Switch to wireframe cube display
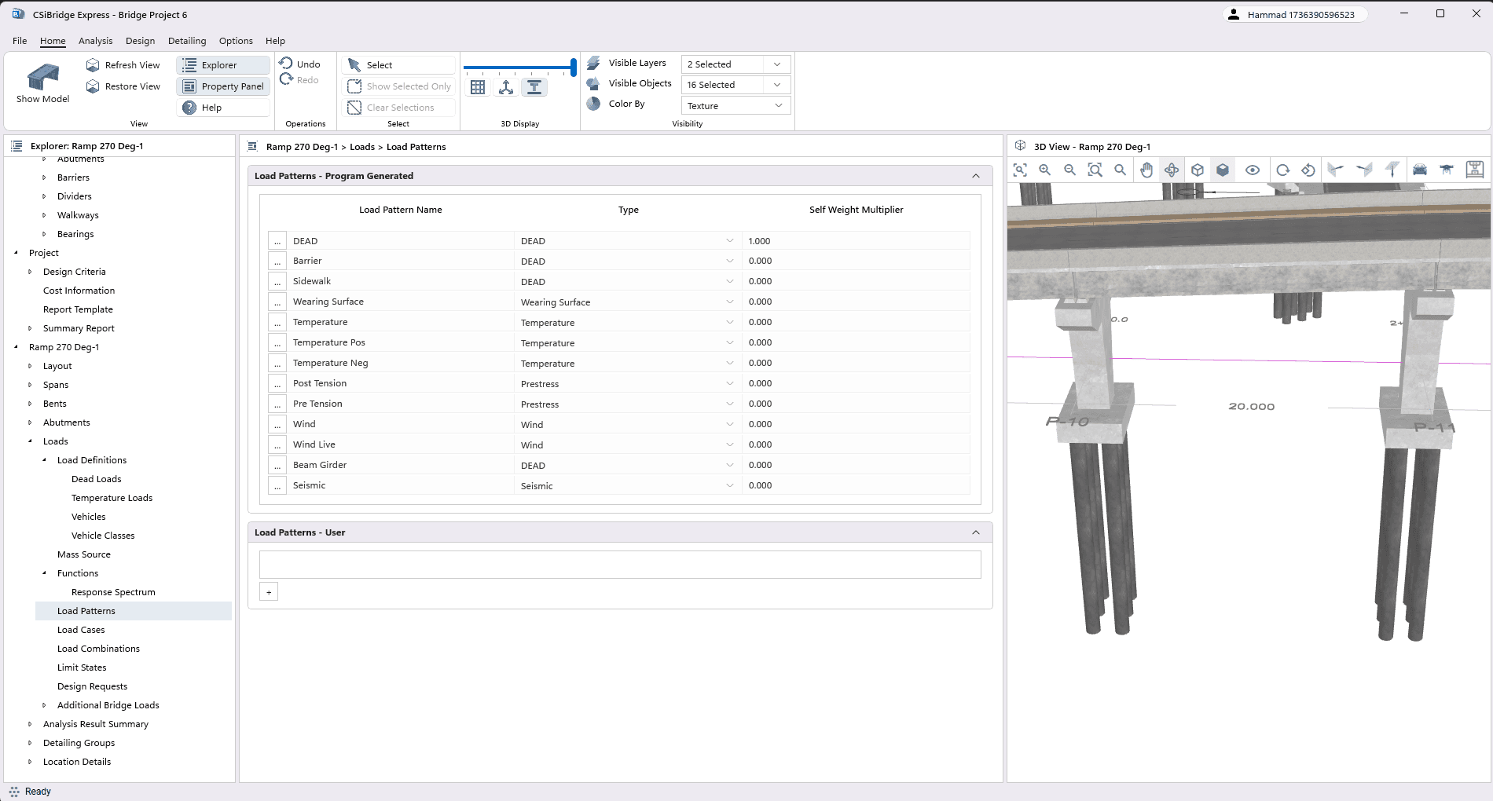Viewport: 1493px width, 801px height. point(1198,170)
